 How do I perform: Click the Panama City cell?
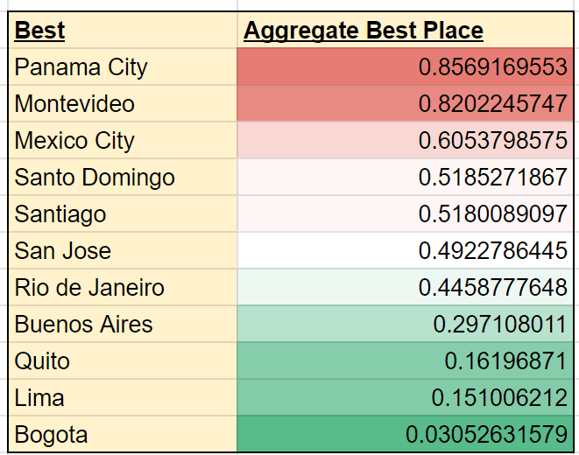(x=123, y=67)
